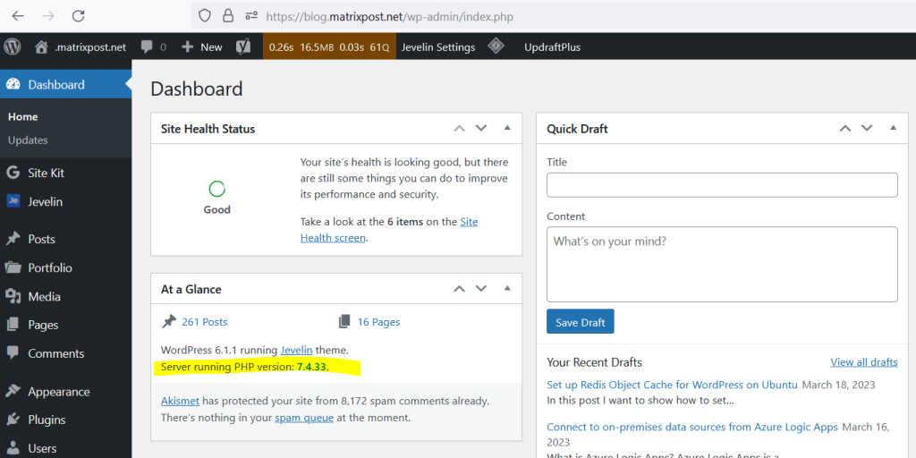
Task: Move Quick Draft widget up
Action: 845,129
